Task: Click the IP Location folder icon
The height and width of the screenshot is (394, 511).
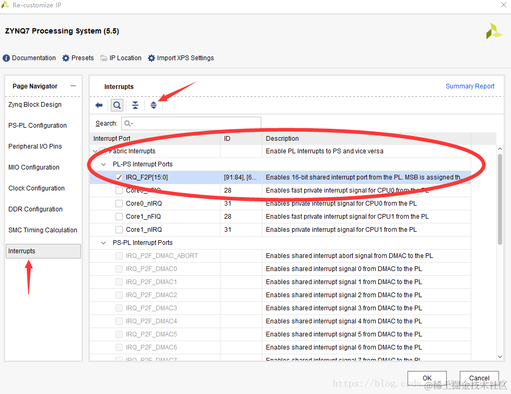Action: pyautogui.click(x=103, y=58)
